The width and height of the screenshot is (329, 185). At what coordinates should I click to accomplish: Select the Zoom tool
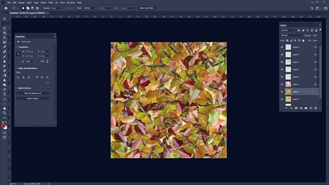[4, 113]
